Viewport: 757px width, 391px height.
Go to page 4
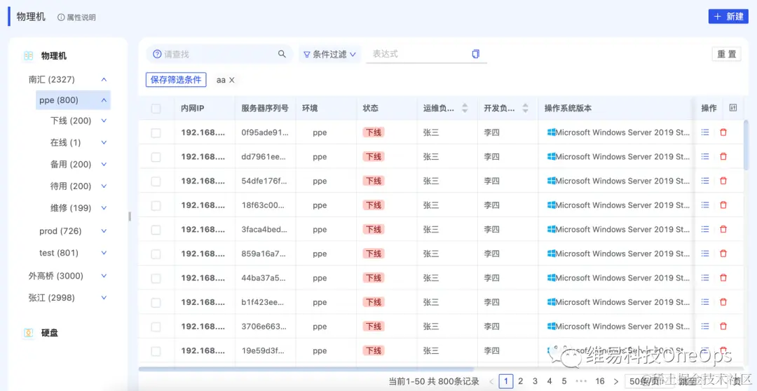pyautogui.click(x=550, y=381)
